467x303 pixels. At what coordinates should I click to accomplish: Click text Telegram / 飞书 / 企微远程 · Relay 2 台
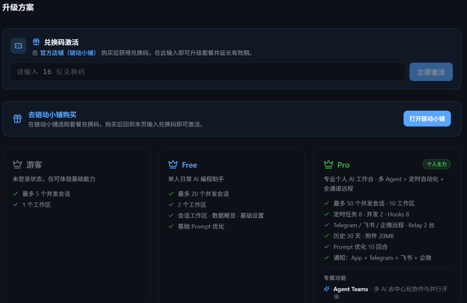pos(384,225)
